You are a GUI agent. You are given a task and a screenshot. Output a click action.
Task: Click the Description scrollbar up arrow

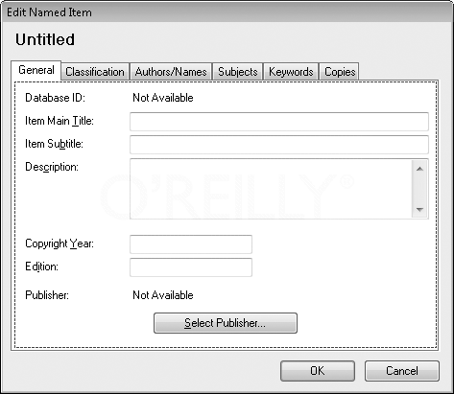(x=419, y=169)
